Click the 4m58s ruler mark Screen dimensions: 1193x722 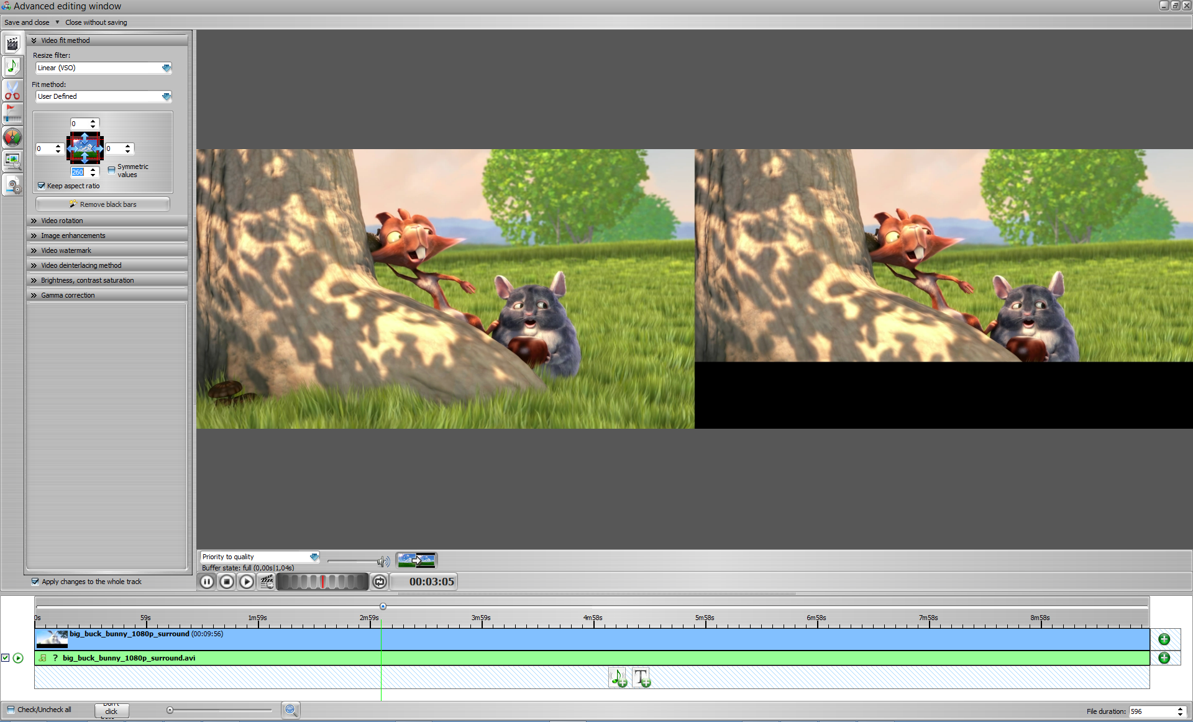[x=593, y=618]
